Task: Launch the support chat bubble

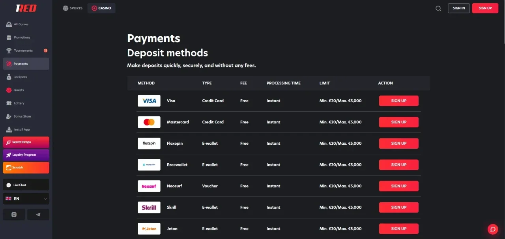Action: (x=492, y=229)
